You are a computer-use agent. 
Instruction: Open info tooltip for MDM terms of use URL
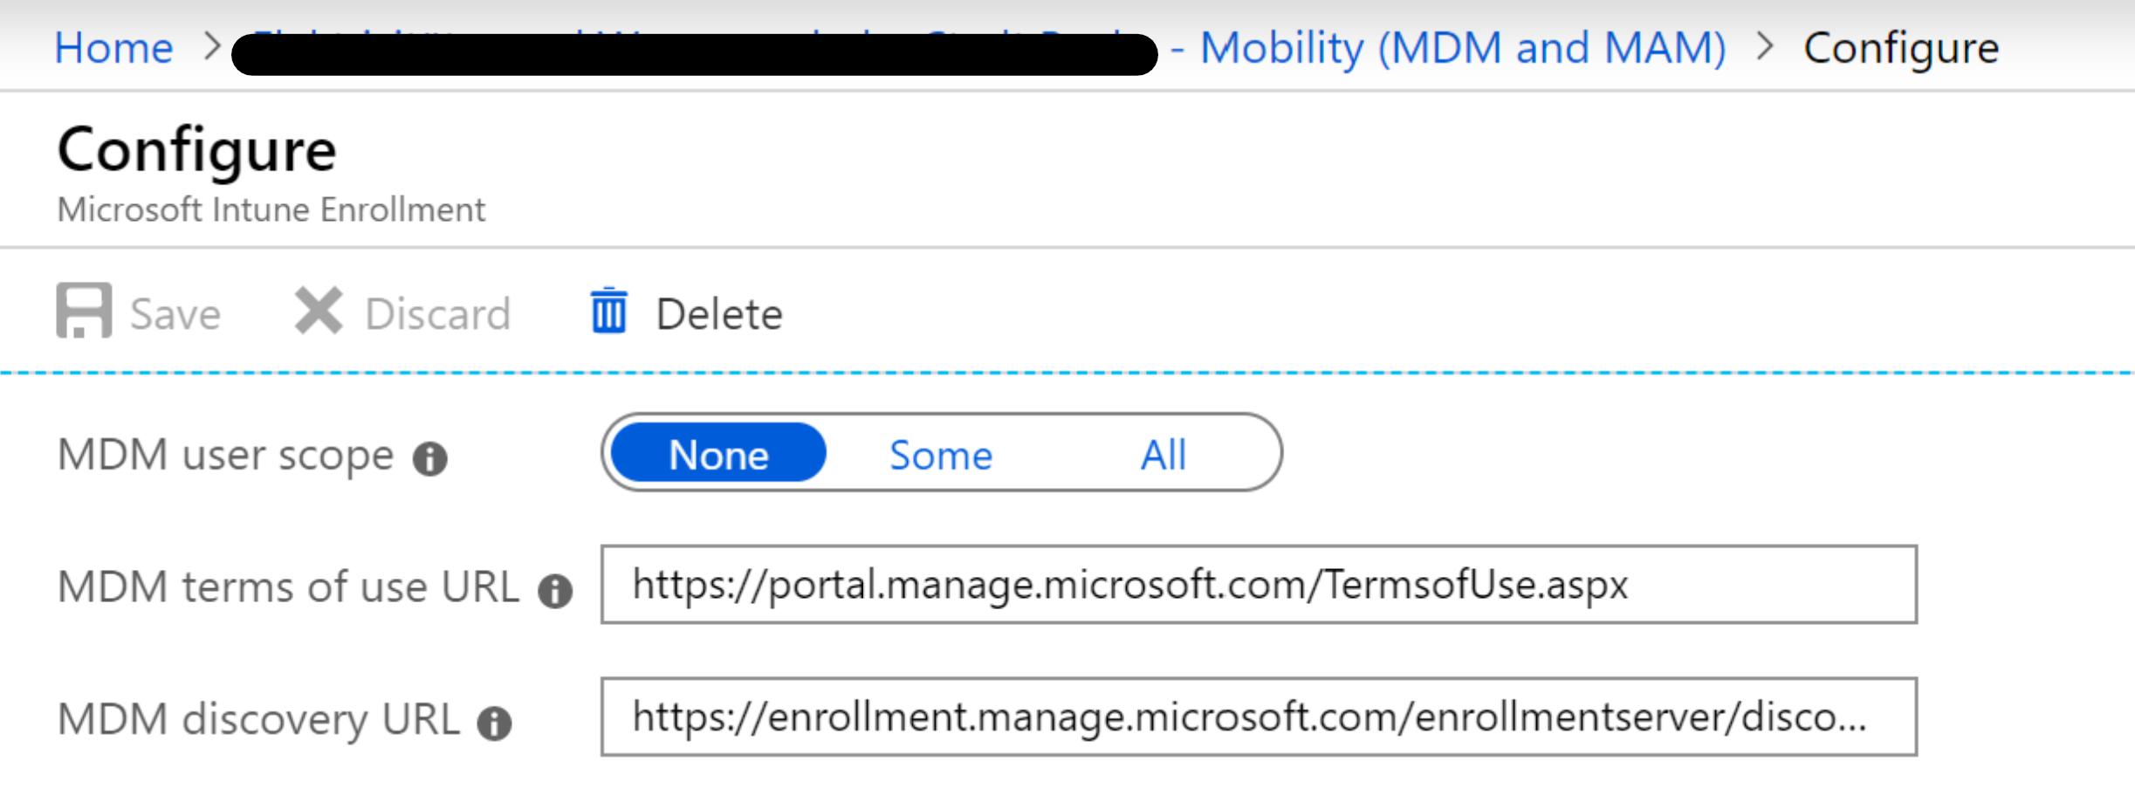(555, 591)
